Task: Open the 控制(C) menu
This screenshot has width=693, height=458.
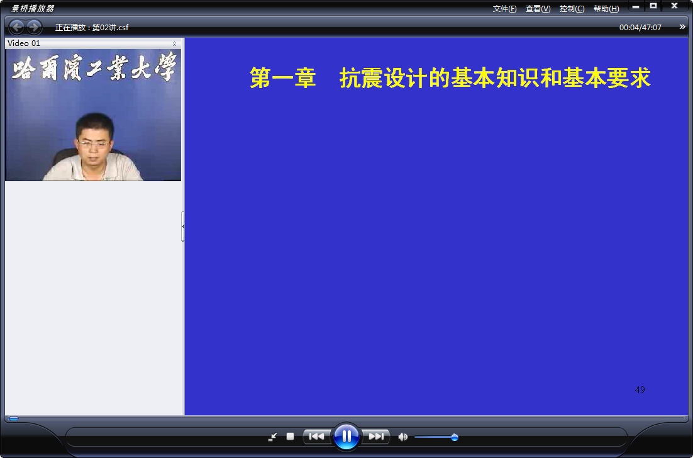Action: coord(572,9)
